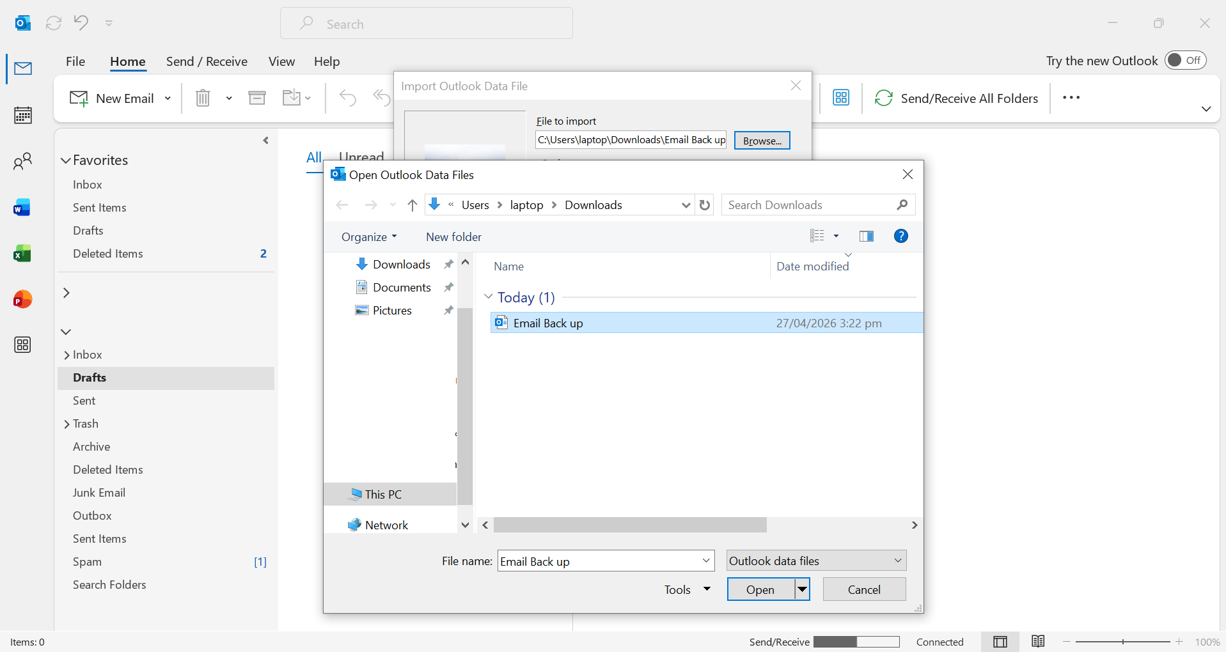Launch Excel from the Outlook sidebar

coord(22,253)
